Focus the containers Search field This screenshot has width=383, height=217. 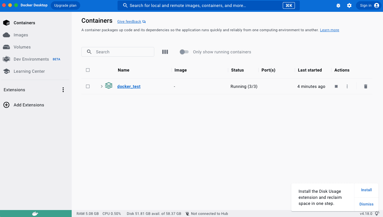[x=118, y=52]
